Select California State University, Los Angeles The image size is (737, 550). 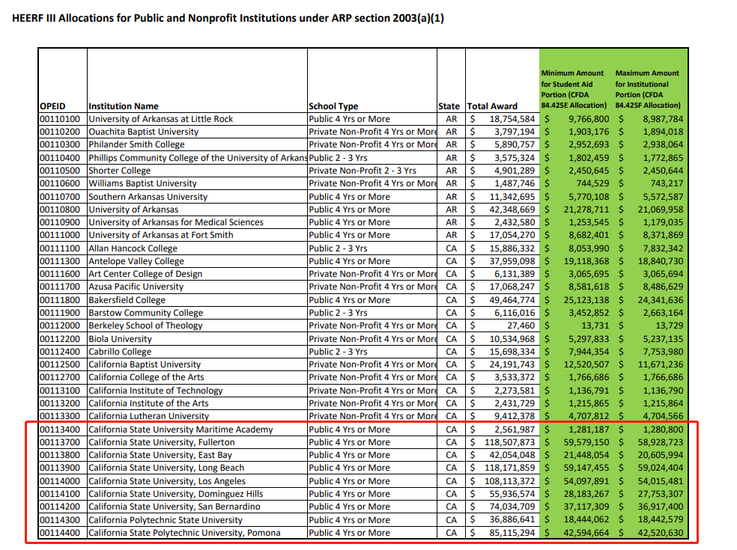167,481
